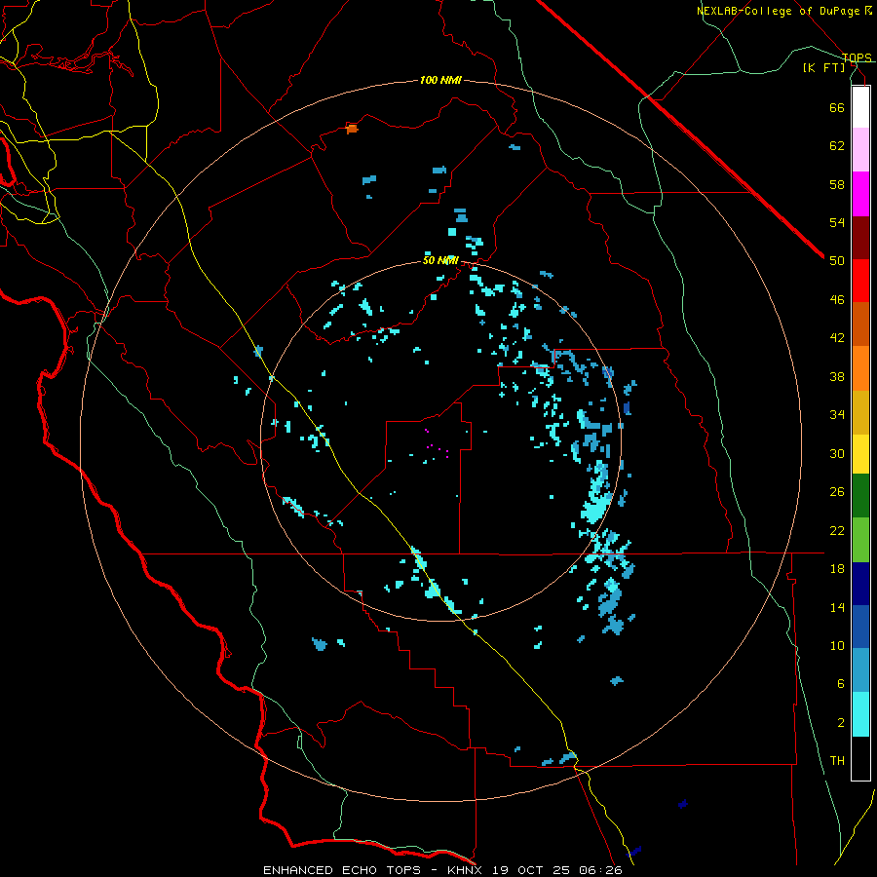This screenshot has height=877, width=877.
Task: Click the '[K FT]' units label
Action: coord(824,68)
